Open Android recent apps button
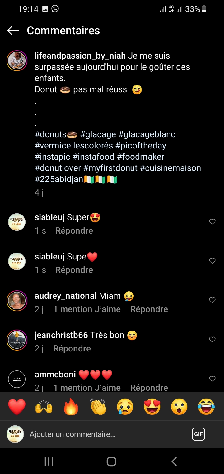The width and height of the screenshot is (224, 474). click(49, 462)
